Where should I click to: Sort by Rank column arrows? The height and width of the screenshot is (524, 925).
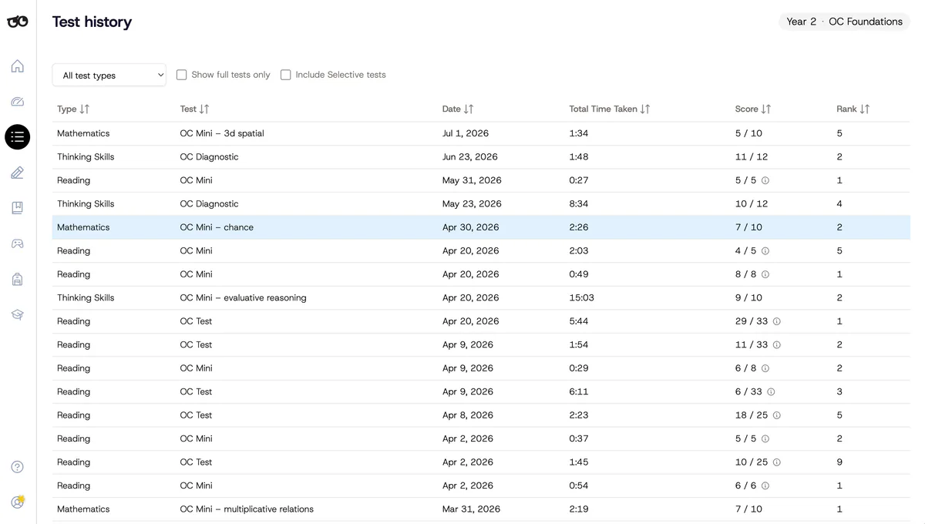click(x=865, y=109)
